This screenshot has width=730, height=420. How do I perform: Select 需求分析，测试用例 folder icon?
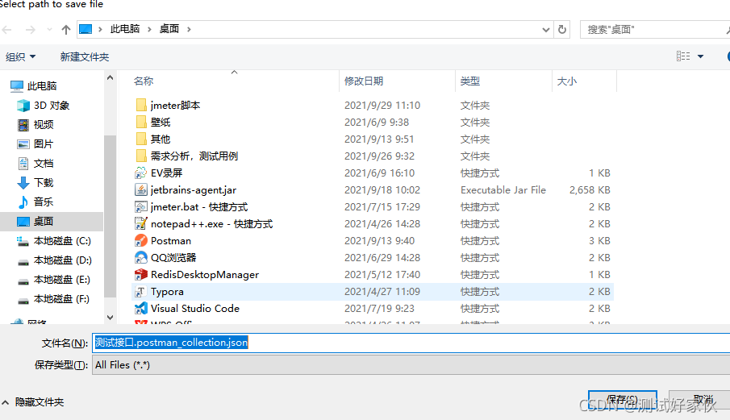click(x=141, y=156)
